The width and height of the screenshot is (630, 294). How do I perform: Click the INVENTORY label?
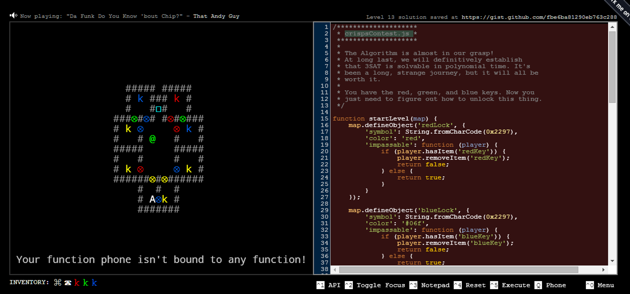tap(29, 282)
